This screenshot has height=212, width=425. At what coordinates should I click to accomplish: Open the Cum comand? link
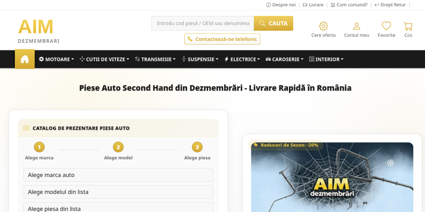point(349,5)
